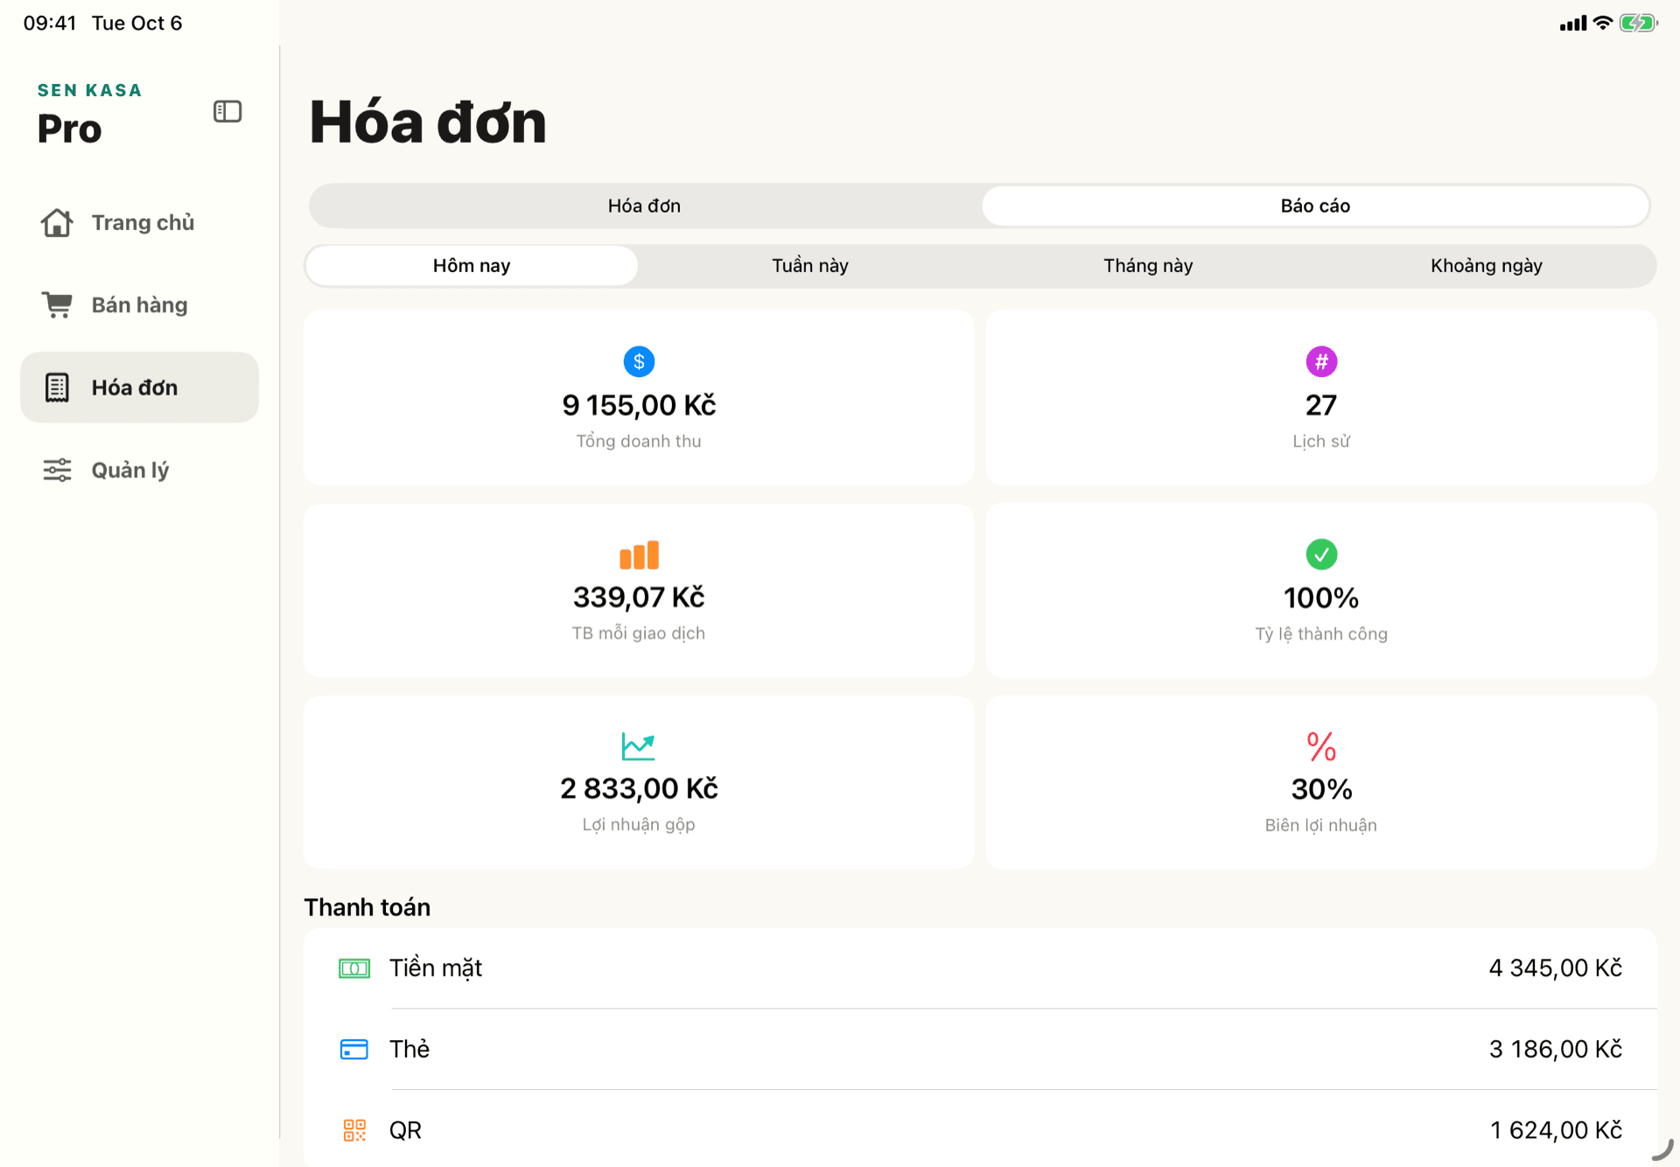Click the blue dollar revenue icon
The height and width of the screenshot is (1167, 1680).
pyautogui.click(x=639, y=361)
